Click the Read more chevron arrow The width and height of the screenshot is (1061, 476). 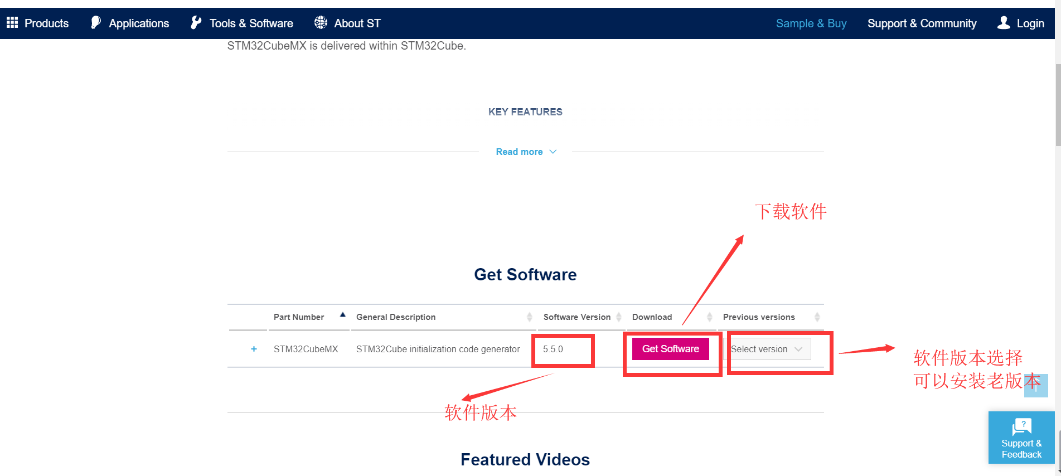pos(553,152)
